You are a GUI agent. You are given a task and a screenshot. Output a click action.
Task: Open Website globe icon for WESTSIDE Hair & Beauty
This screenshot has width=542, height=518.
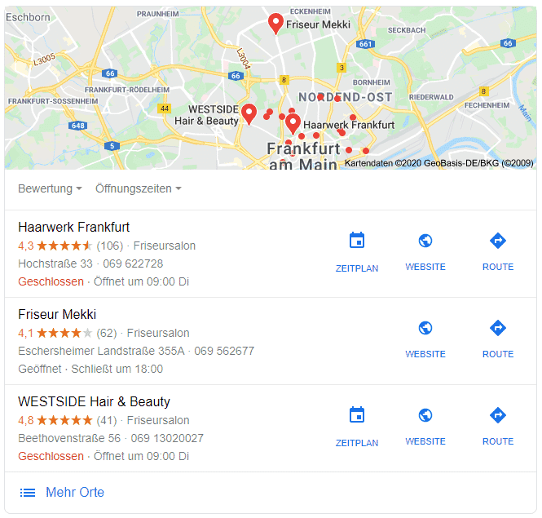[x=425, y=415]
